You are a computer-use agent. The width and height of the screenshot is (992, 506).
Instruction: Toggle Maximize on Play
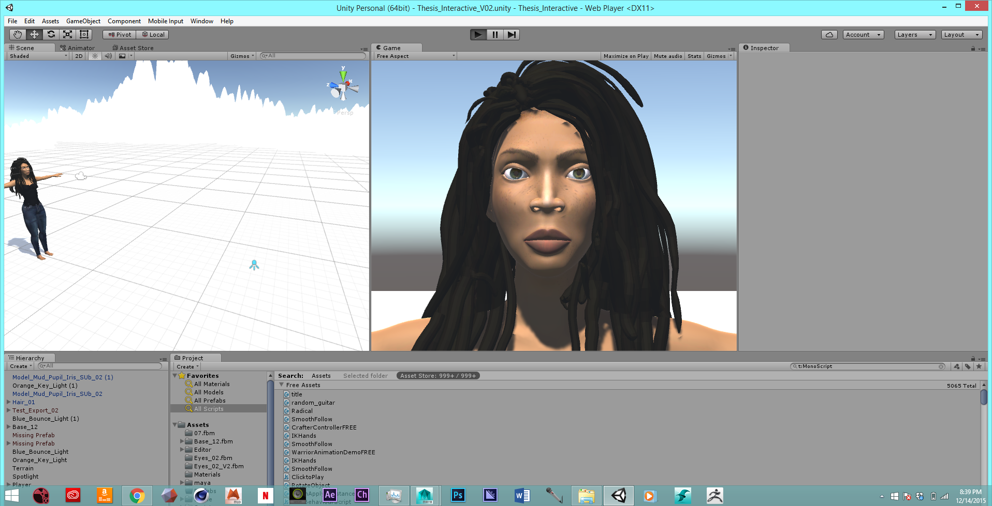626,56
